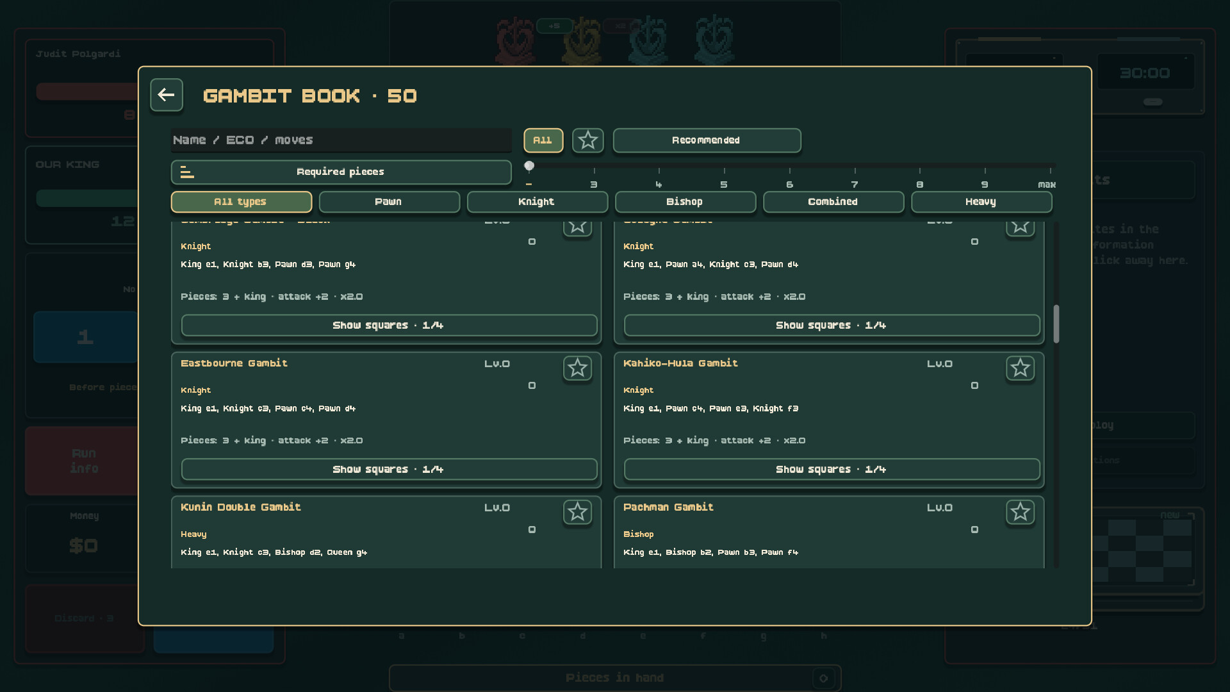Switch to the Heavy type tab
This screenshot has width=1230, height=692.
(981, 202)
